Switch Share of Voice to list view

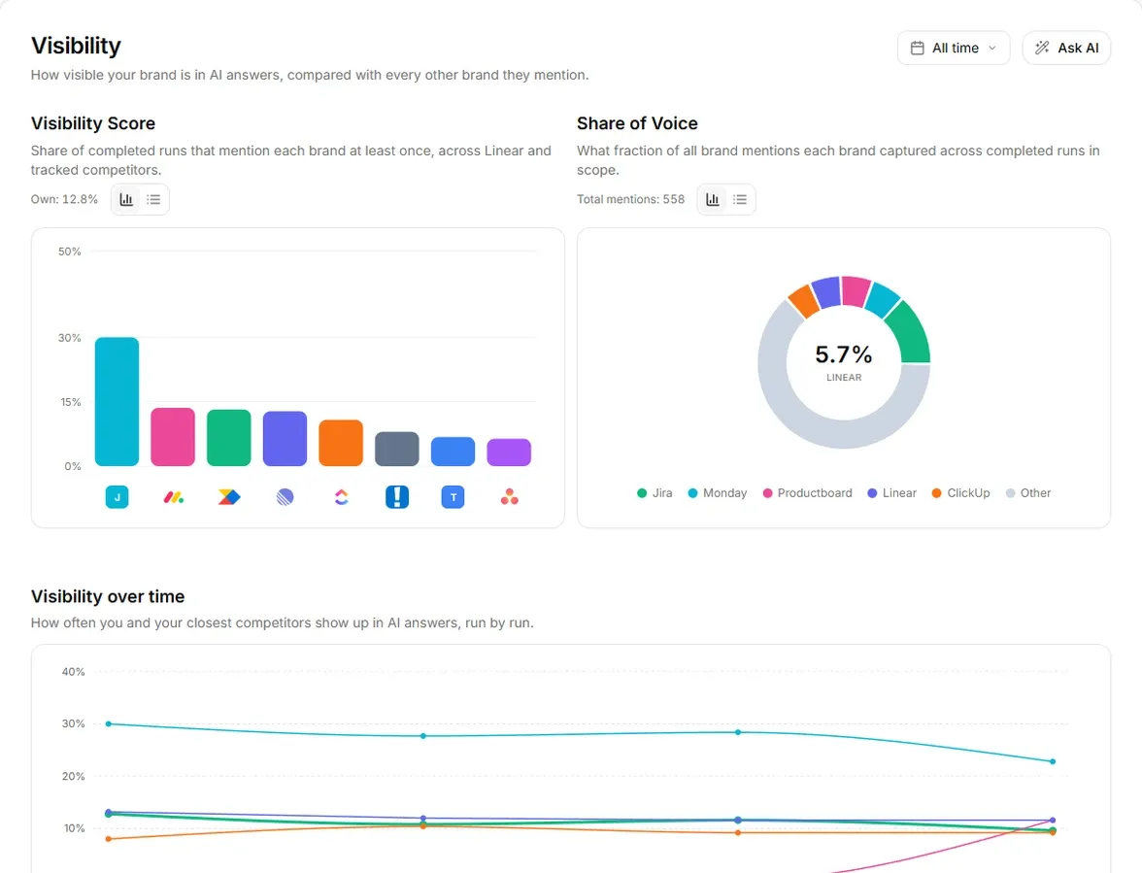click(740, 199)
